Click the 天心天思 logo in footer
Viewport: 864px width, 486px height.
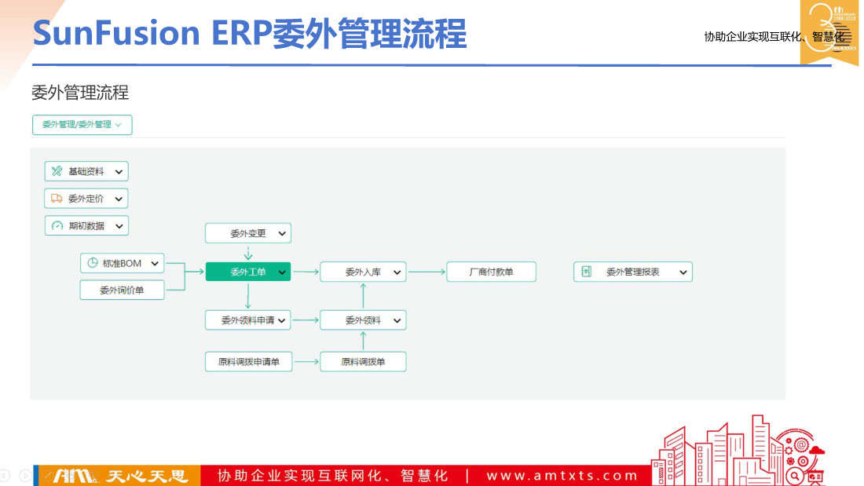click(x=116, y=476)
